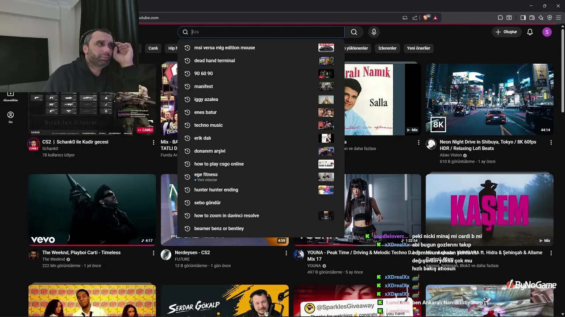Select 'beamer benz or bentley' suggestion
Image resolution: width=565 pixels, height=317 pixels.
tap(261, 229)
